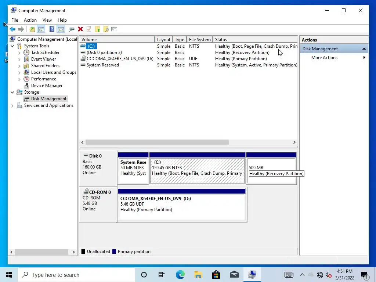This screenshot has width=376, height=282.
Task: Open the Action menu
Action: coord(30,20)
